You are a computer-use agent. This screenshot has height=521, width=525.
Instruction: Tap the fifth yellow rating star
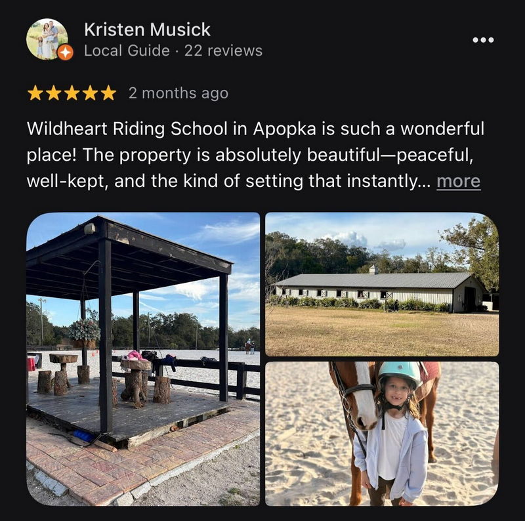108,93
